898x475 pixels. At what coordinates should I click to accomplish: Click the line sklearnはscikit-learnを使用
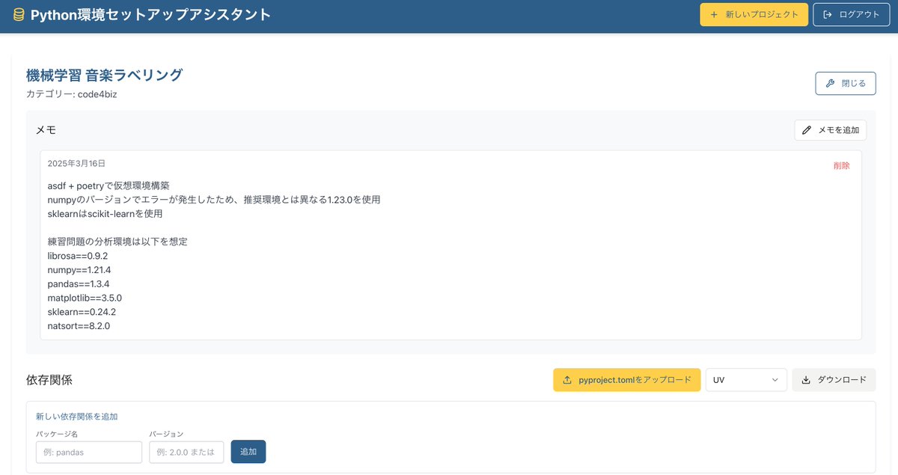[105, 214]
